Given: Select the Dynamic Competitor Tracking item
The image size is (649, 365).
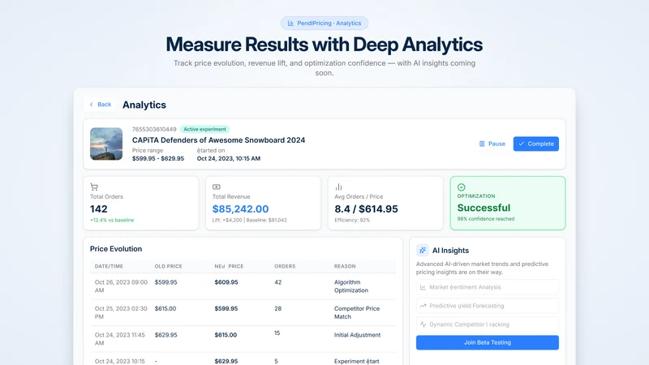Looking at the screenshot, I should click(x=488, y=324).
